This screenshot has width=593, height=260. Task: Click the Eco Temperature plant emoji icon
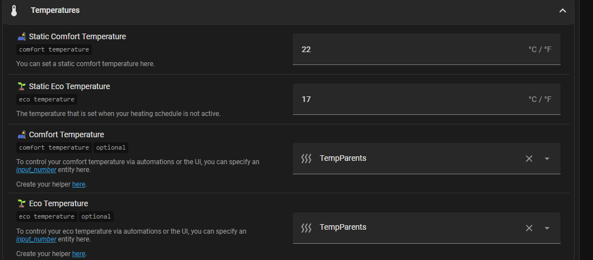tap(22, 203)
